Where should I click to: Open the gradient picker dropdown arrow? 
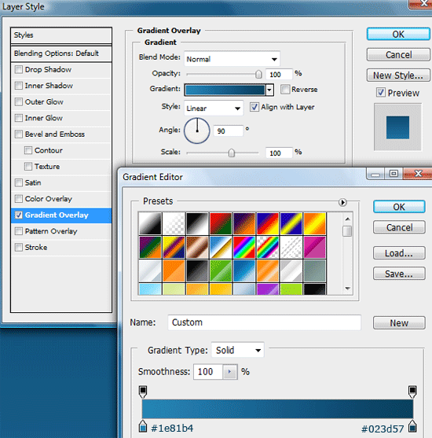pos(269,90)
